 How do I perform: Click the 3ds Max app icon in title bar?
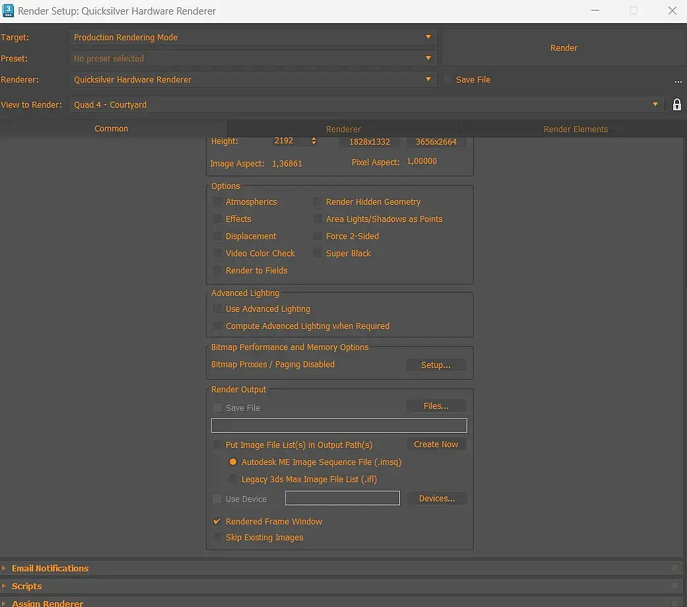click(8, 11)
